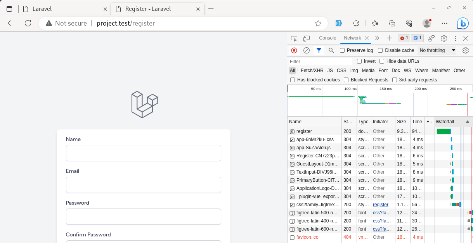Click the Not secure site info indicator

(x=66, y=23)
